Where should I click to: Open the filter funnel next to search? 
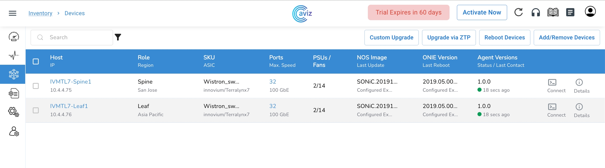pyautogui.click(x=118, y=37)
